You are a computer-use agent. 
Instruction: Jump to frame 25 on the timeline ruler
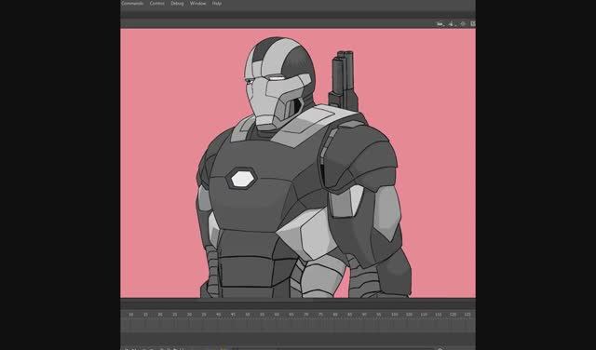coord(174,315)
